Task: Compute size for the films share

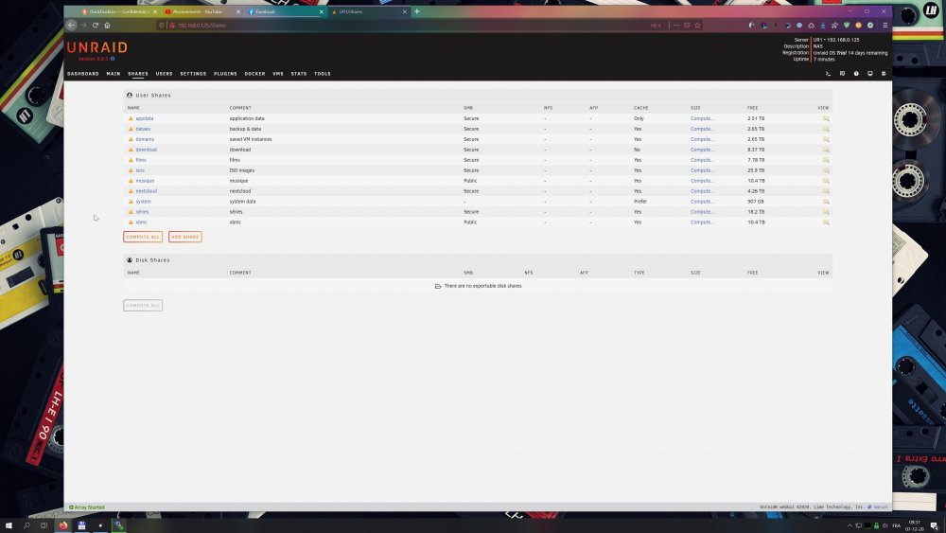Action: 702,160
